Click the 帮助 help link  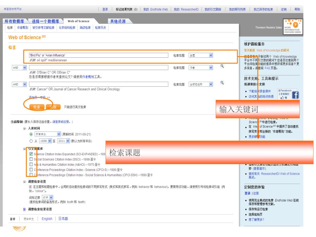(x=297, y=9)
